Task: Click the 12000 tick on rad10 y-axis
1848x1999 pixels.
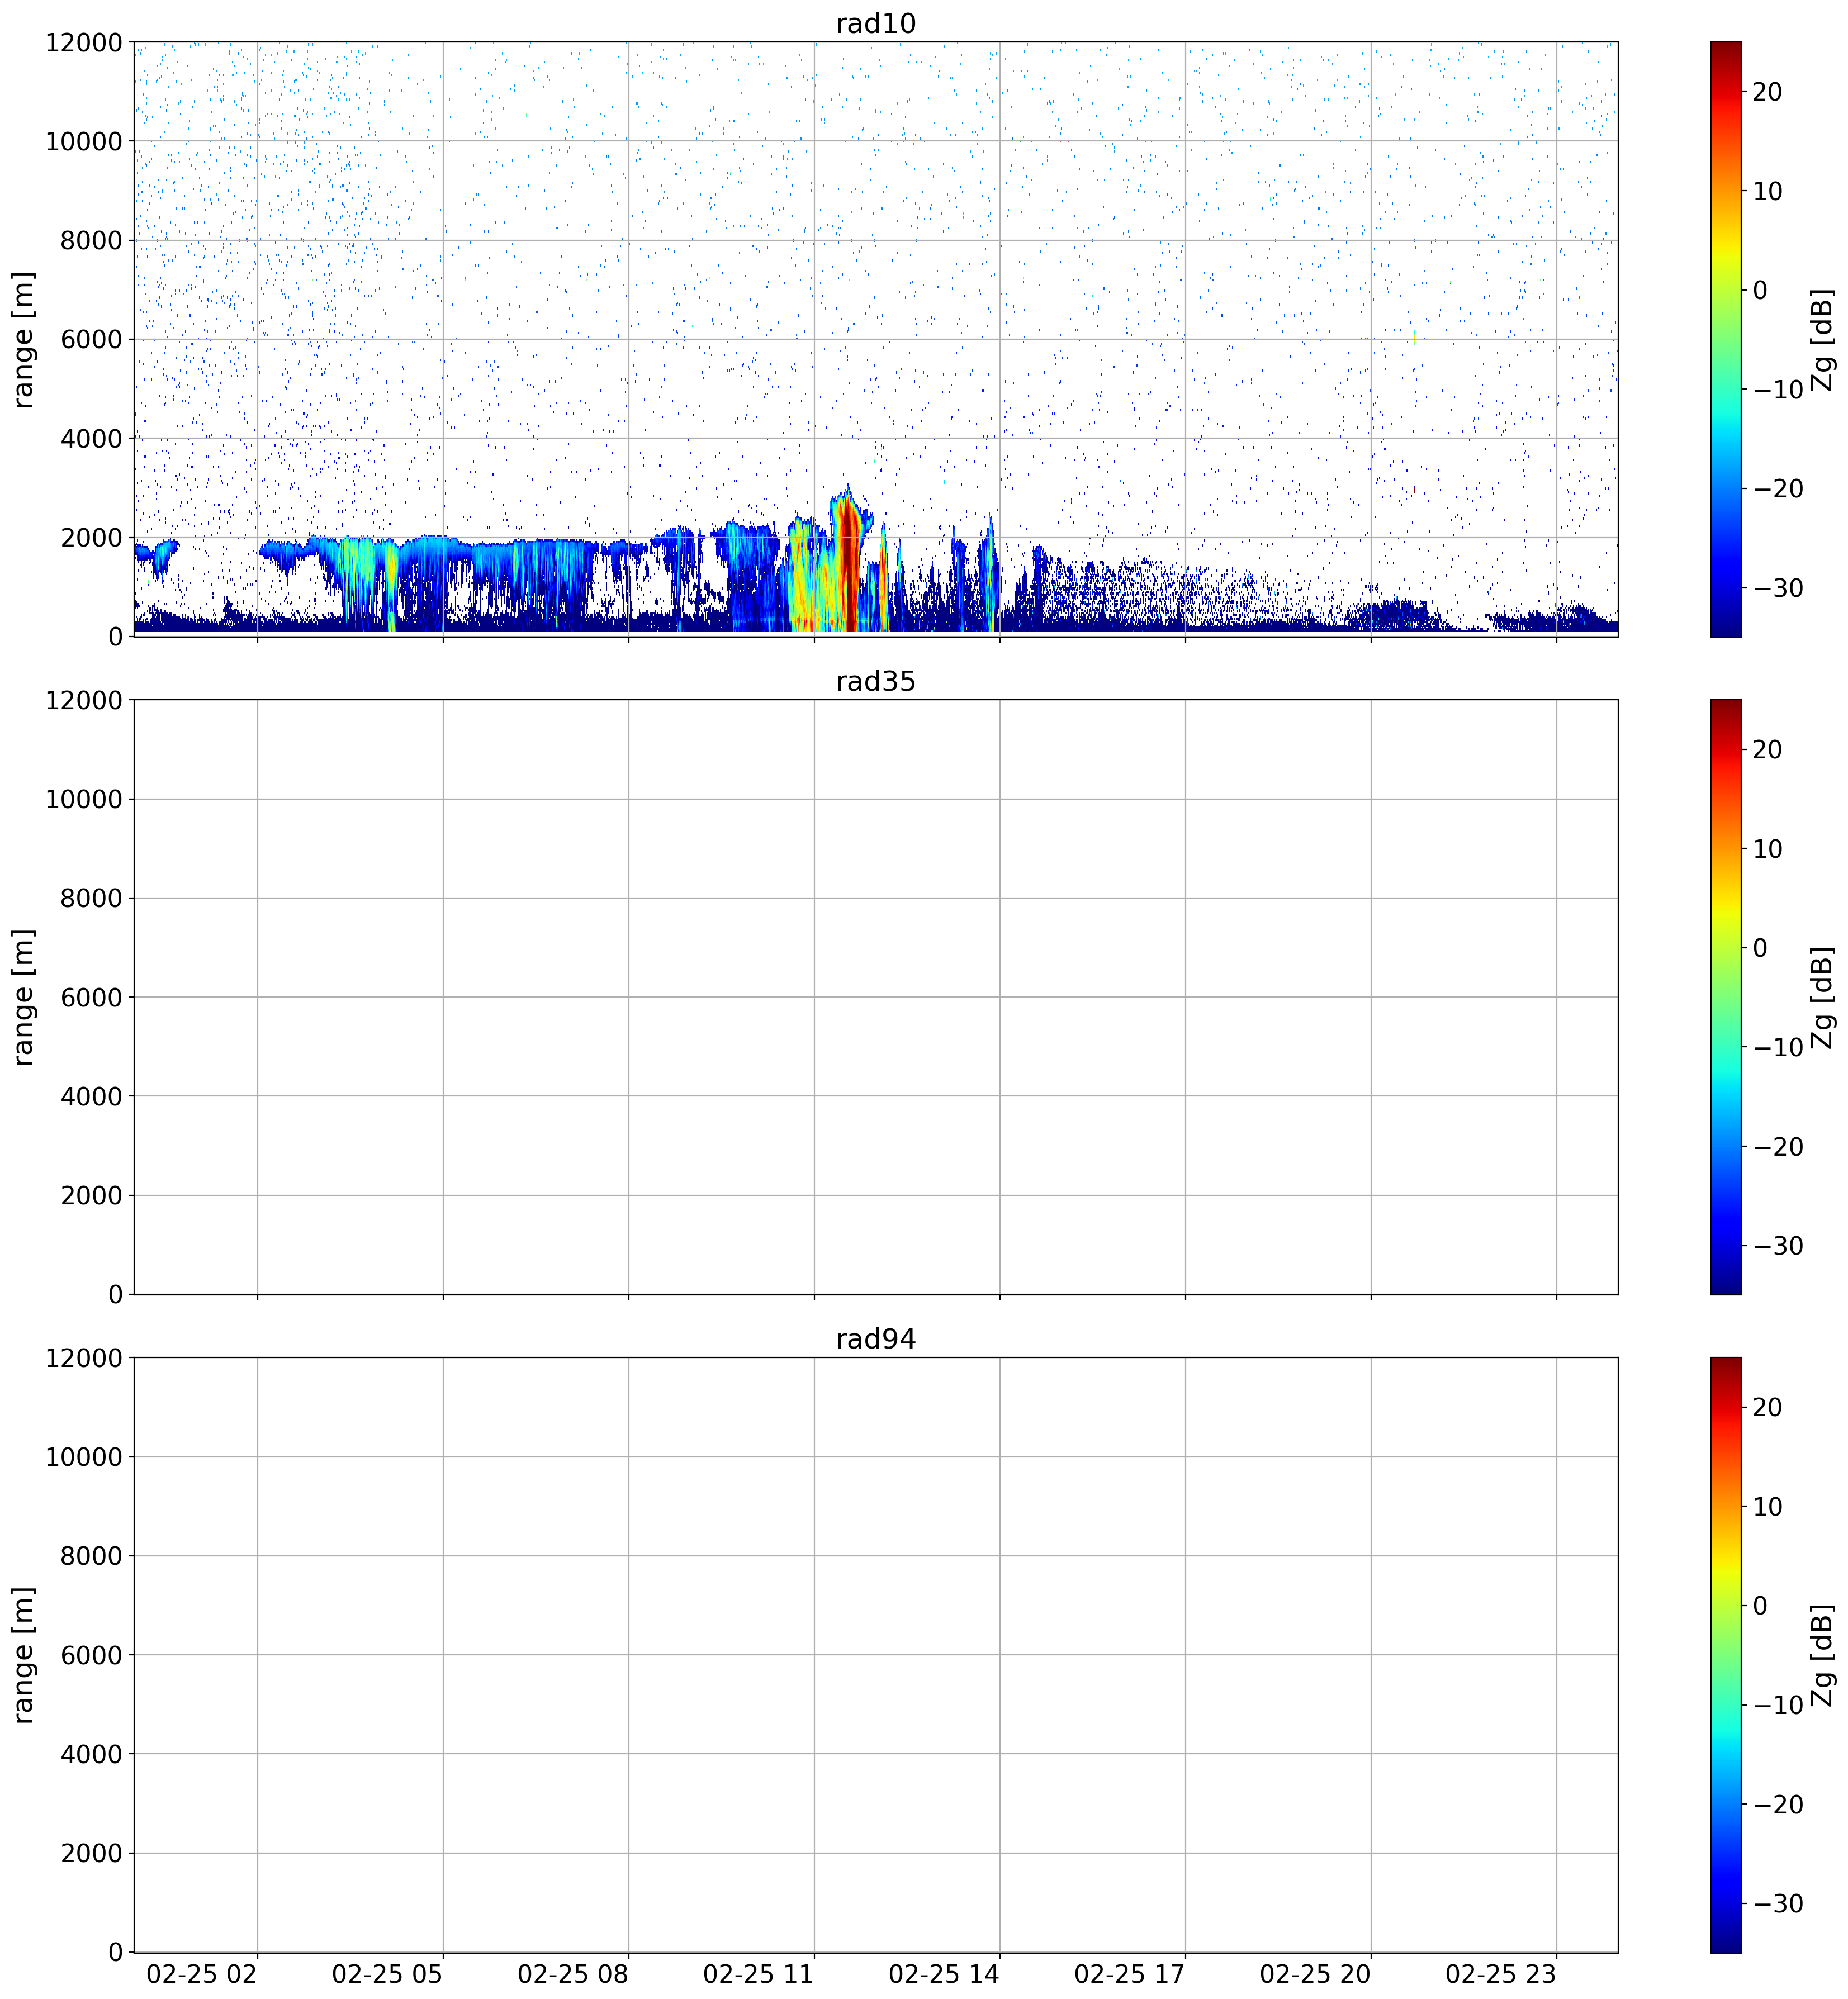Action: pos(84,43)
